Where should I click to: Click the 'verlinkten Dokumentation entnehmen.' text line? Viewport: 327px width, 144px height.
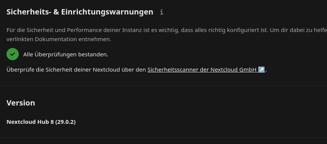pos(59,39)
